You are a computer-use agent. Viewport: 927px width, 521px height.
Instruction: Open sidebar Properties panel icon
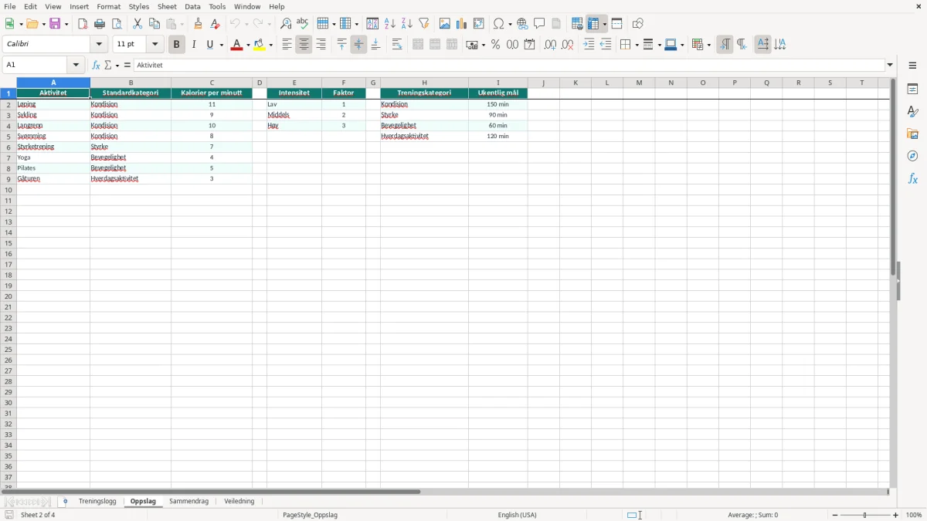(x=912, y=89)
